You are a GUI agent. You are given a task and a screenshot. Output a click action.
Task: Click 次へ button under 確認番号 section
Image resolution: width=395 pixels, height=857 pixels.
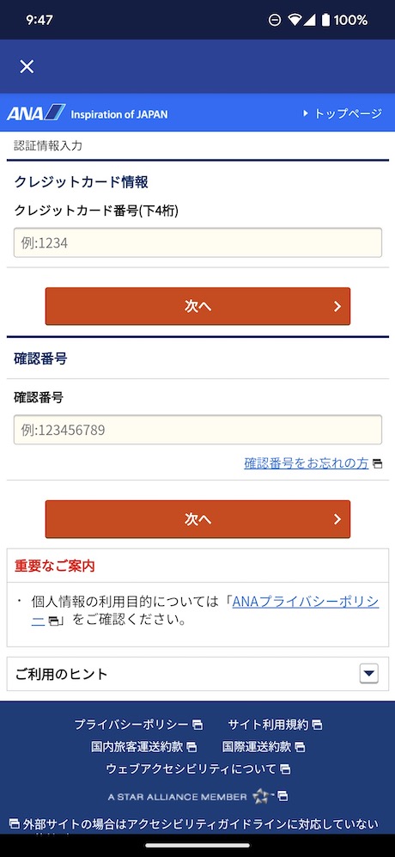197,518
